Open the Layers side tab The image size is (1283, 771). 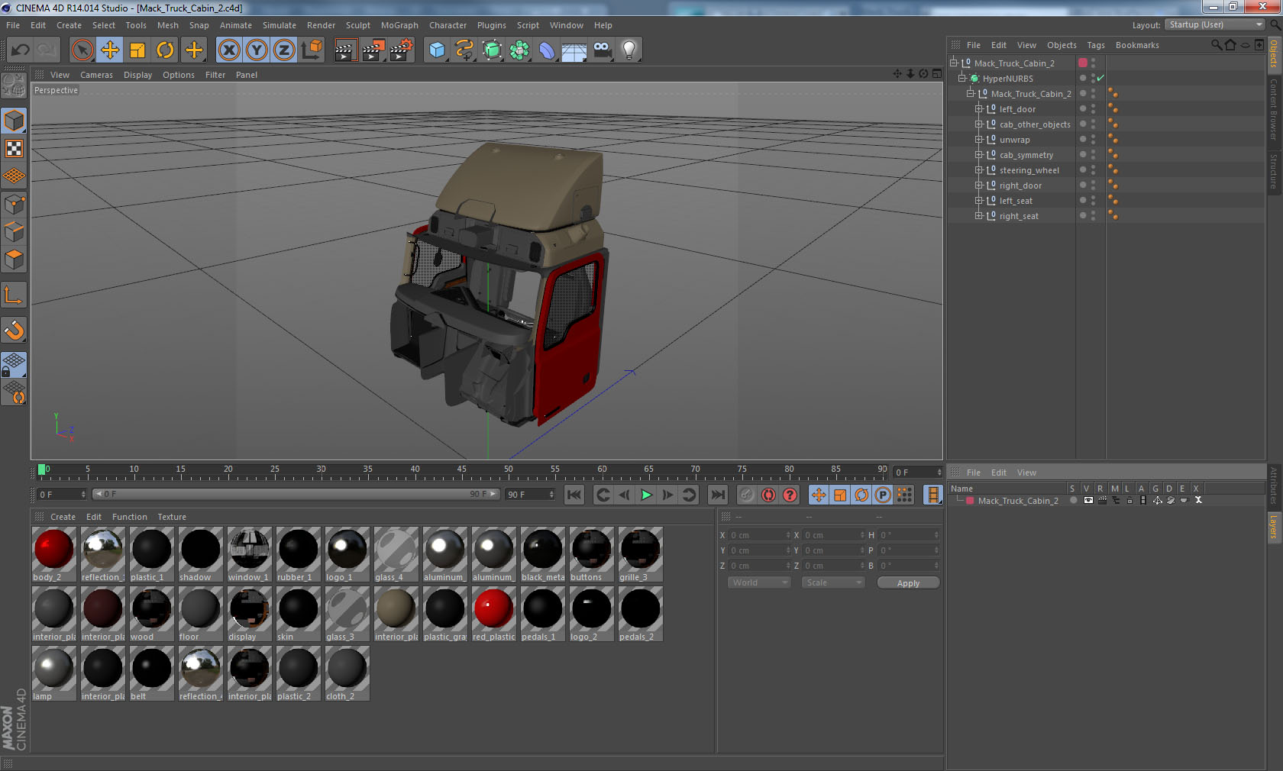[1274, 526]
